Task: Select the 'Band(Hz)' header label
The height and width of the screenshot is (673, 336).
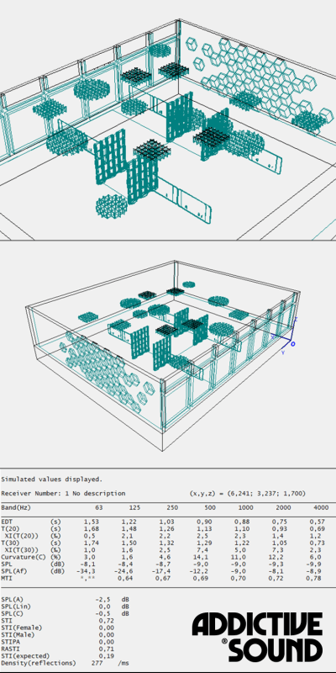Action: point(16,507)
